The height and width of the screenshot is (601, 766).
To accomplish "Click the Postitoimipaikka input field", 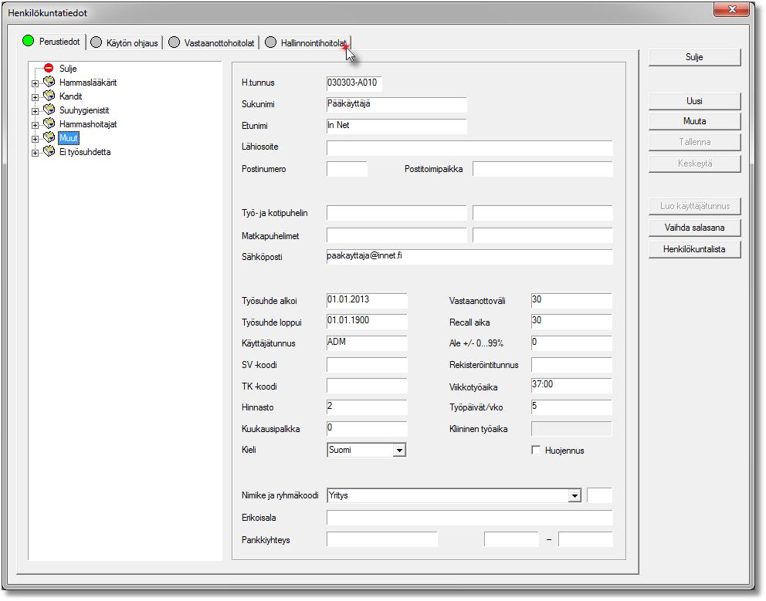I will 542,169.
